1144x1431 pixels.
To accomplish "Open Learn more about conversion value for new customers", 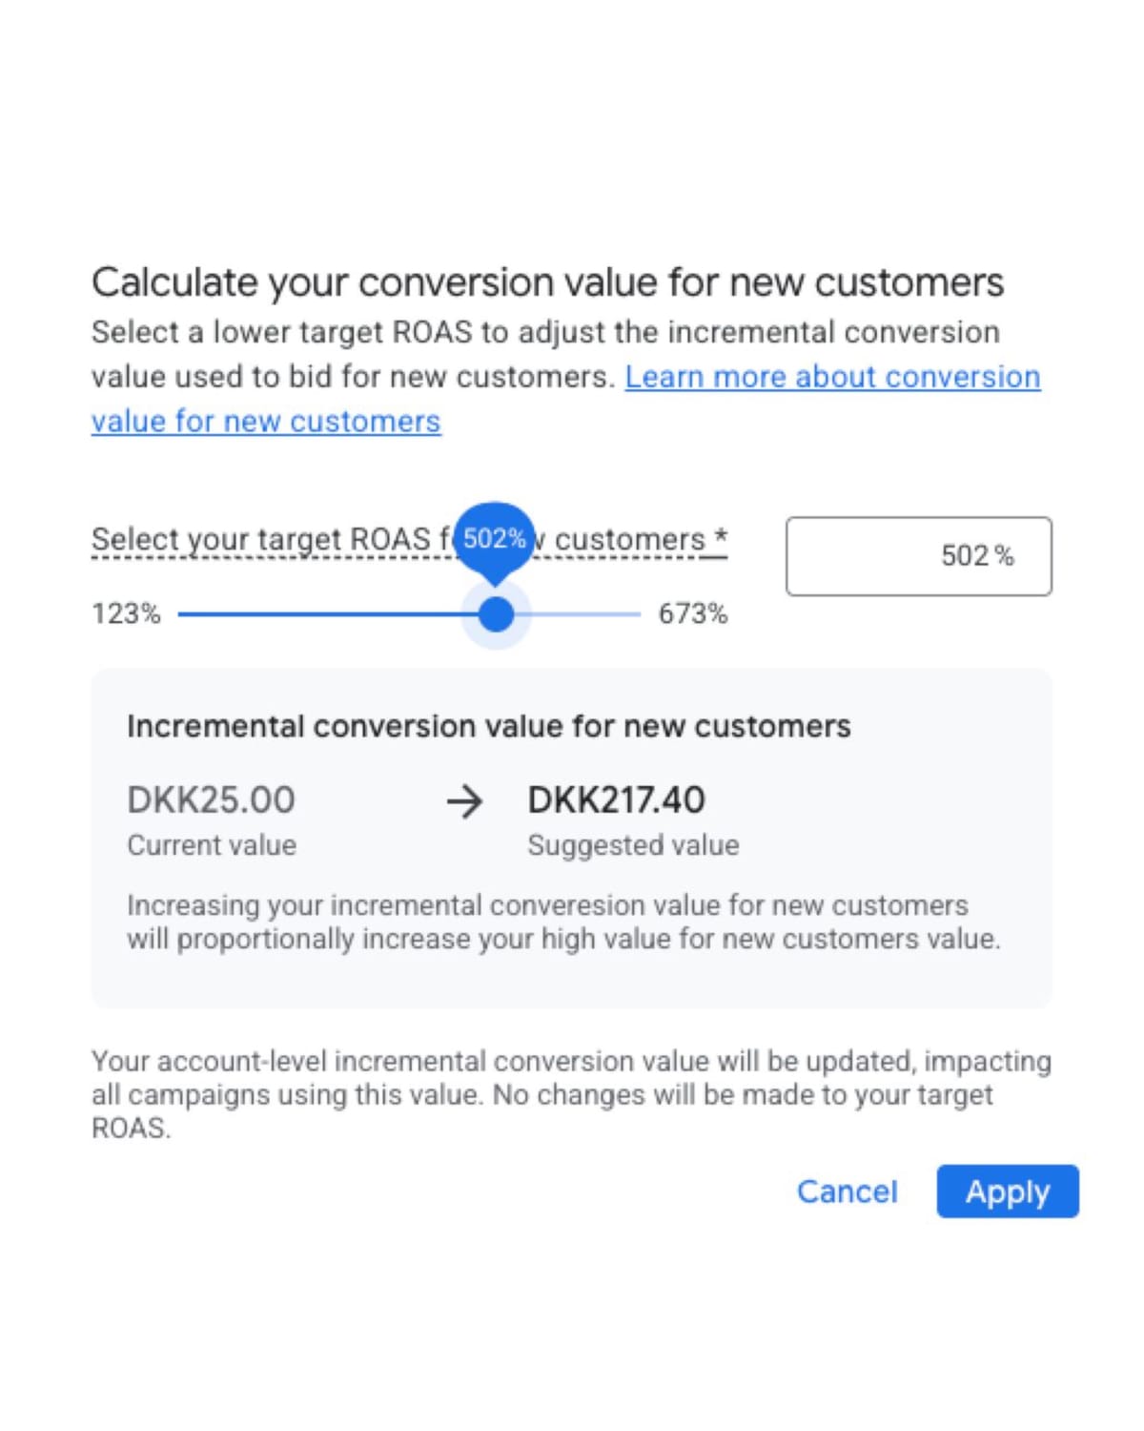I will (x=832, y=376).
